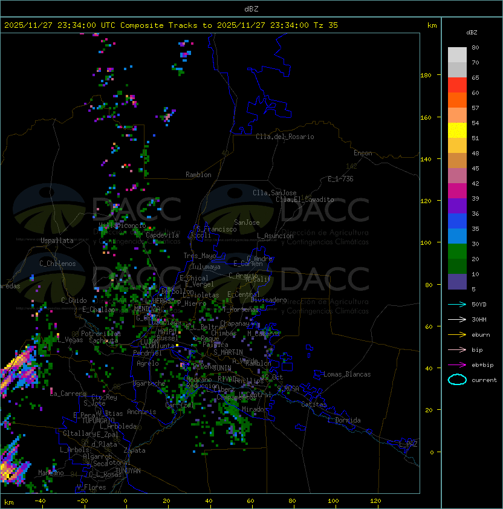Click the Divisadero place label
Viewport: 503px width, 509px height.
click(x=268, y=300)
